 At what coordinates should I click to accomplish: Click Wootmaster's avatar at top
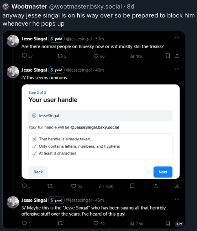click(6, 7)
